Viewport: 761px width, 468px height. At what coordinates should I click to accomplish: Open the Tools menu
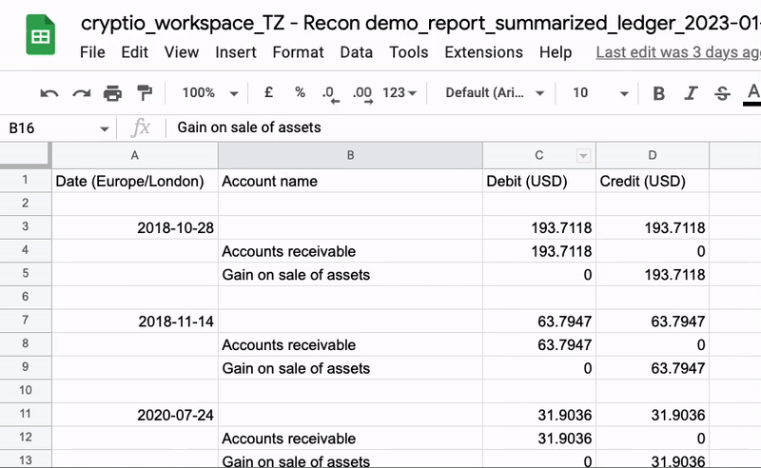tap(409, 52)
